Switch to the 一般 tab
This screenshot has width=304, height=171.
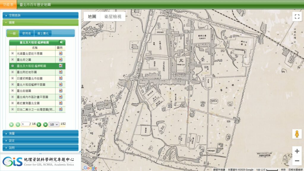tap(13, 33)
